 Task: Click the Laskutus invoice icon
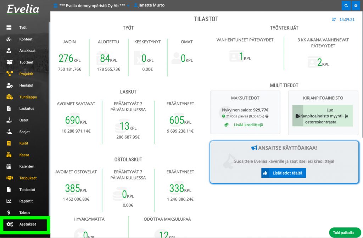click(9, 109)
